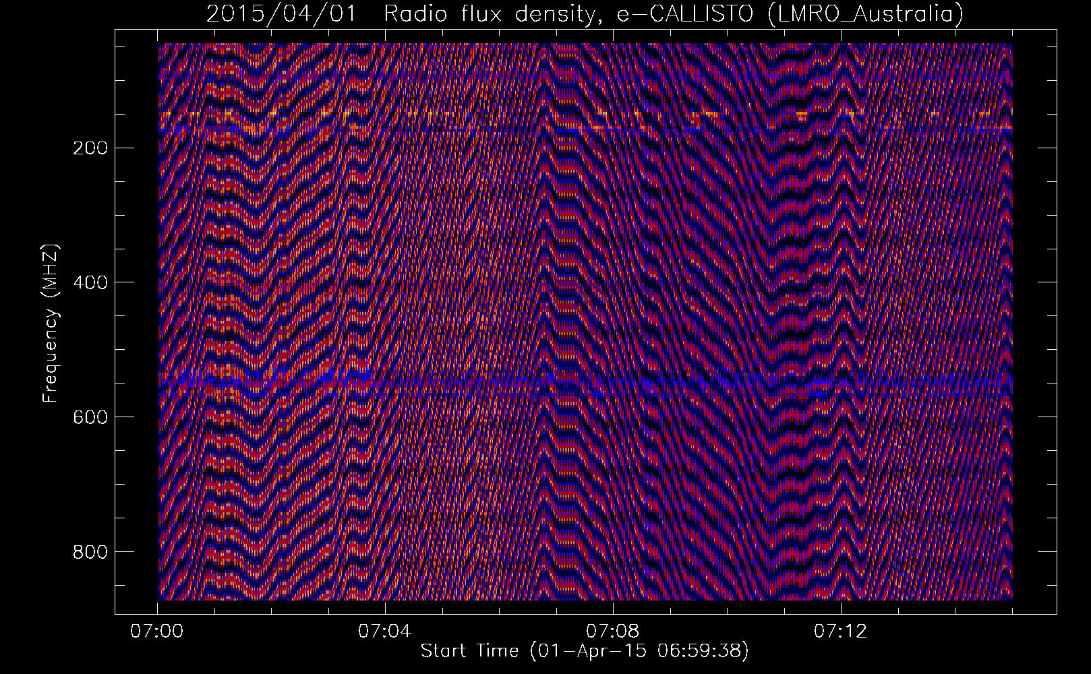This screenshot has width=1091, height=674.
Task: Click the 07:12 time tick label
Action: pos(841,632)
